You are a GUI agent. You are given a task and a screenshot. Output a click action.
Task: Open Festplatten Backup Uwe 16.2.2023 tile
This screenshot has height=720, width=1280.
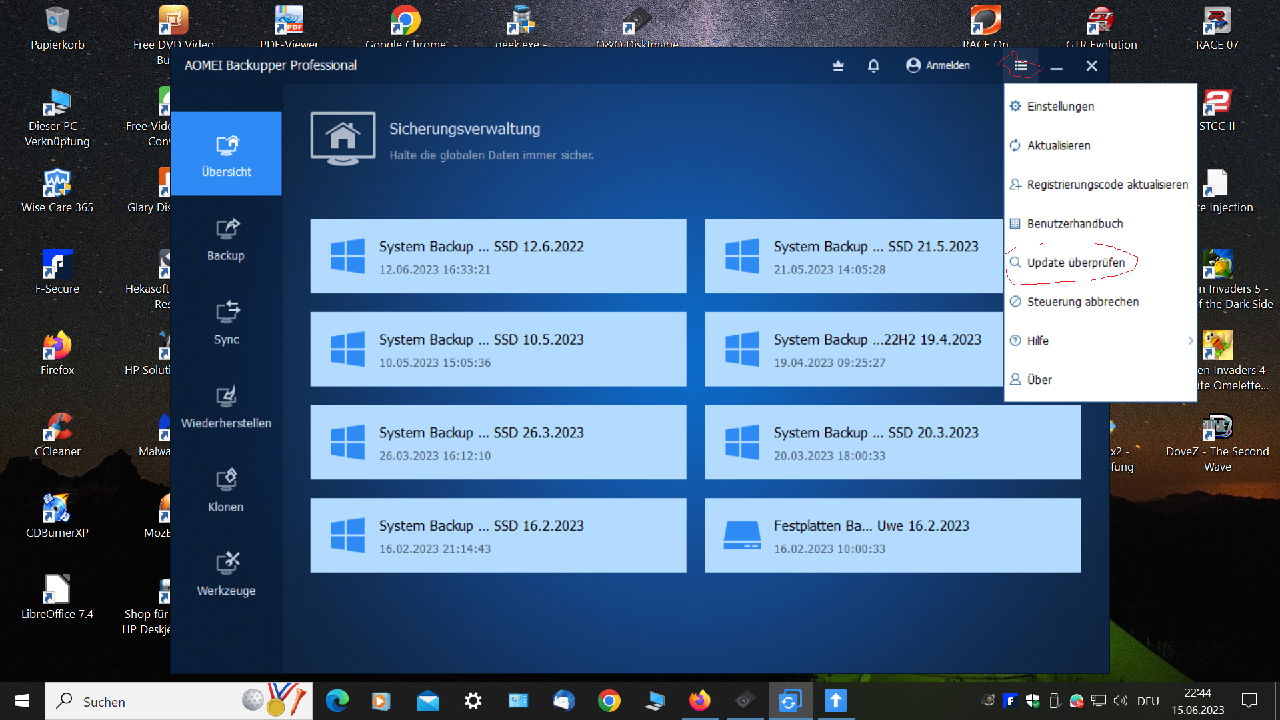coord(892,535)
